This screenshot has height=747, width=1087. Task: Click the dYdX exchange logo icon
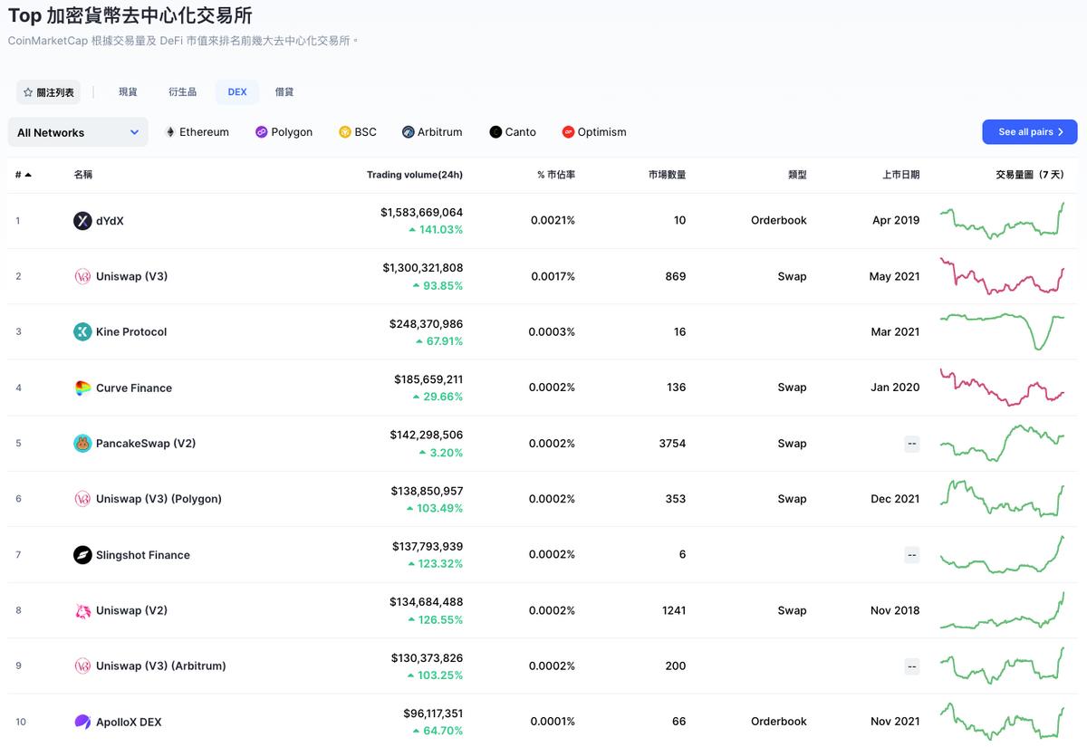coord(82,220)
